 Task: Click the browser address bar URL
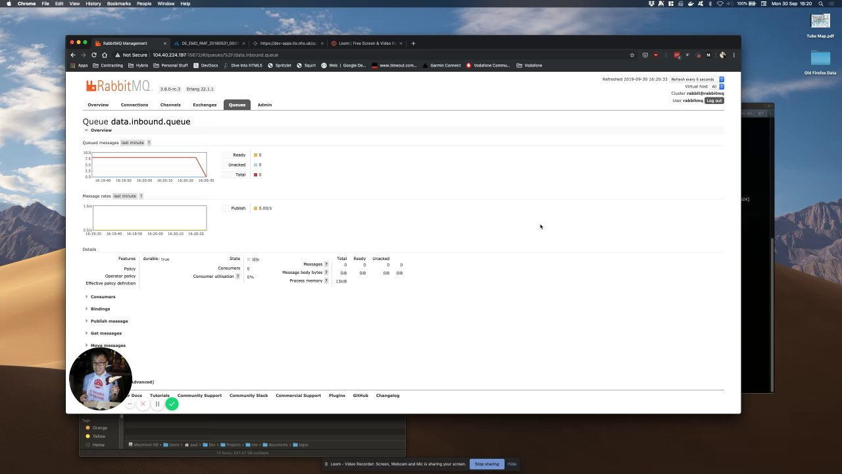click(215, 55)
